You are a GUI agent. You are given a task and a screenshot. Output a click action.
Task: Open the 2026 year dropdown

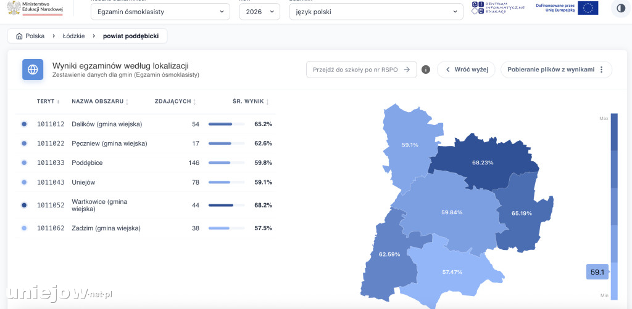[x=260, y=12]
